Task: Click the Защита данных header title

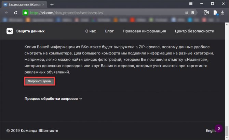Action: pos(30,31)
